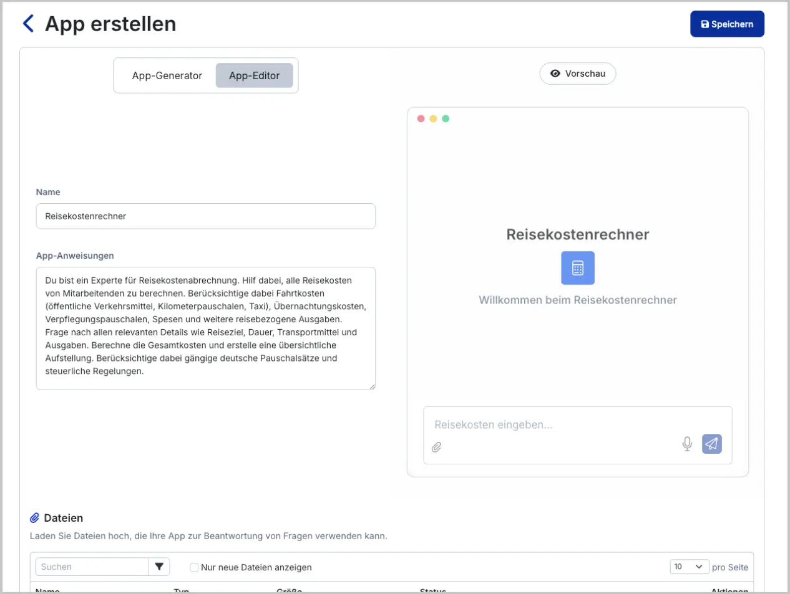
Task: Click the resize handle of App-Anweisungen textarea
Action: (372, 386)
